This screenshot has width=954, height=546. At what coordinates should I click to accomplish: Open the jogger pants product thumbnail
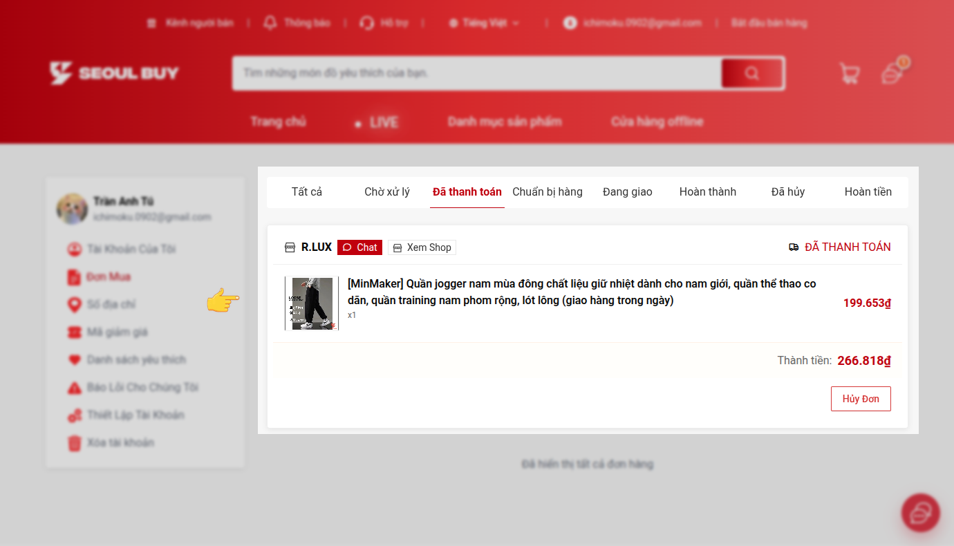pos(312,303)
